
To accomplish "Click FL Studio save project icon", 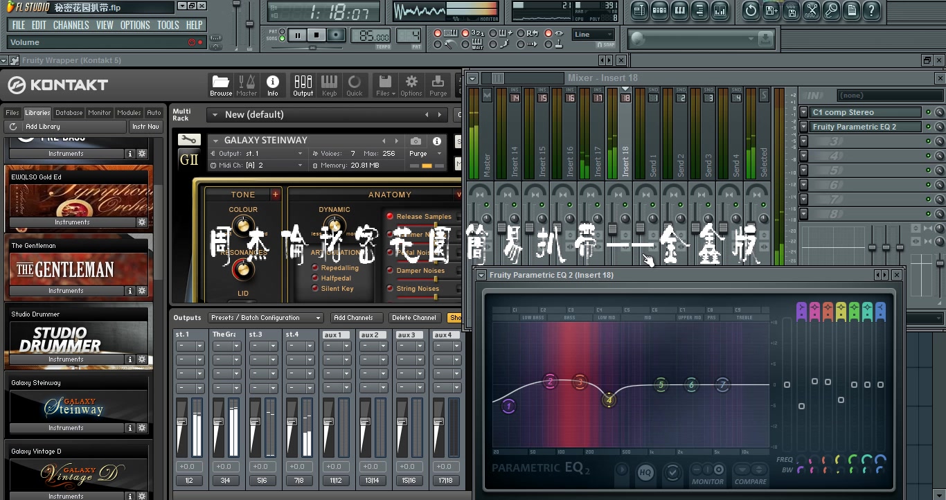I will tap(771, 10).
